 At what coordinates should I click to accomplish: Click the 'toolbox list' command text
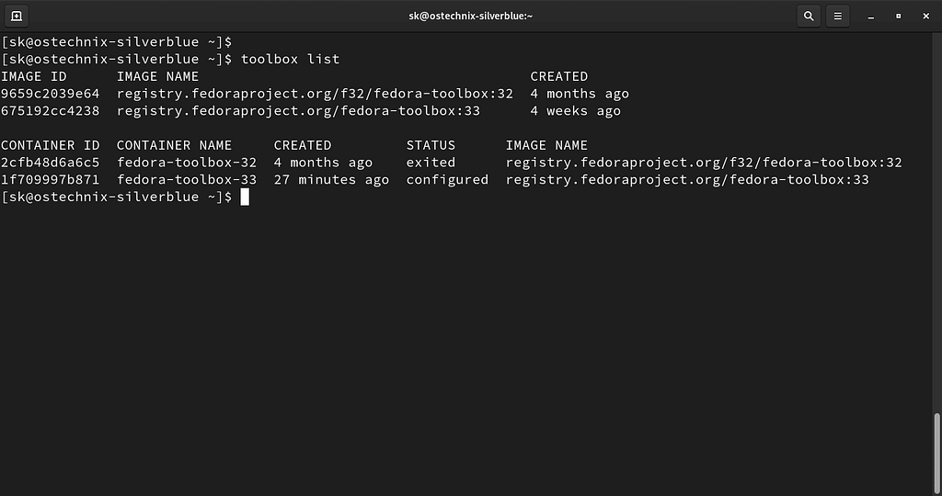[290, 59]
